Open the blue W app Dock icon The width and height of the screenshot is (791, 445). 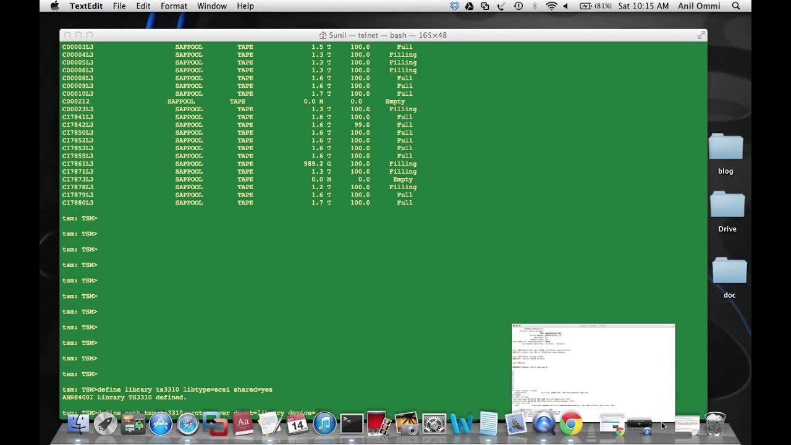[x=461, y=424]
